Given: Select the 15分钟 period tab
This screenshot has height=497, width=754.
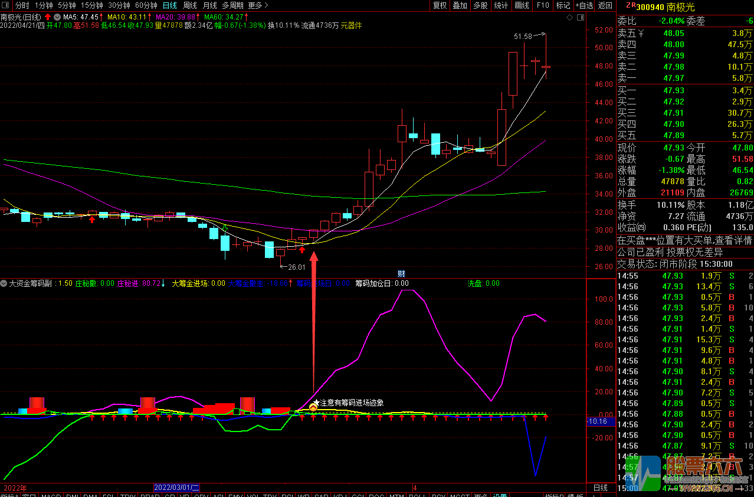Looking at the screenshot, I should click(x=91, y=5).
